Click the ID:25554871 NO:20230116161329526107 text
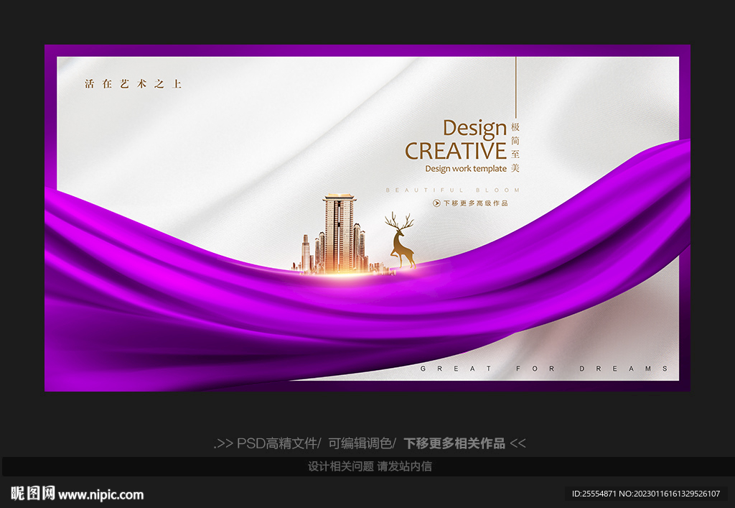Viewport: 735px width, 508px height. pyautogui.click(x=646, y=494)
